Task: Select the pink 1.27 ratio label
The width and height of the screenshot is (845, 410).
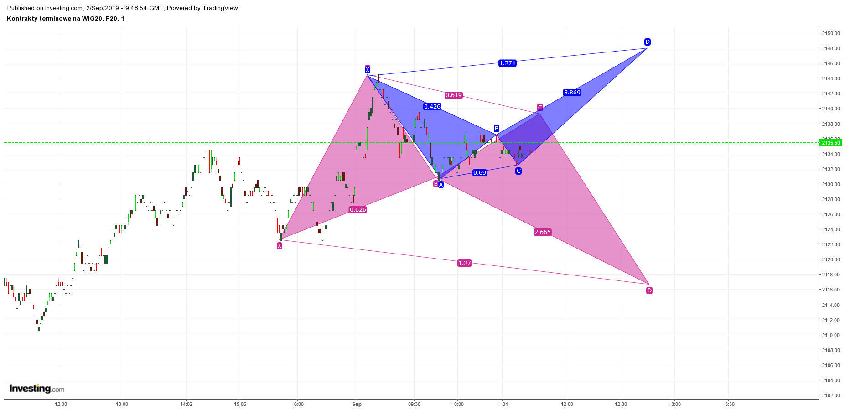Action: click(x=465, y=263)
